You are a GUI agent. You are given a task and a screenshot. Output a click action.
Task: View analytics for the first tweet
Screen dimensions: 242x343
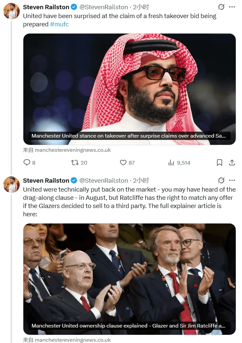point(171,163)
